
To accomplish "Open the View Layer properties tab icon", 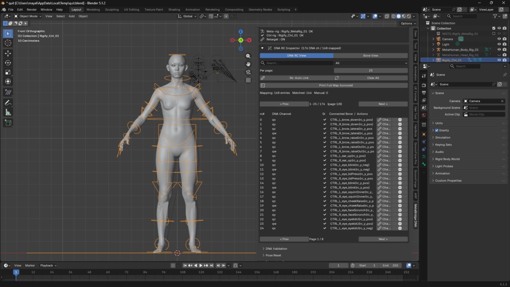I will coord(424,100).
